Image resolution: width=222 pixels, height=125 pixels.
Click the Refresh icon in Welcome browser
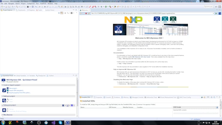[x=89, y=14]
